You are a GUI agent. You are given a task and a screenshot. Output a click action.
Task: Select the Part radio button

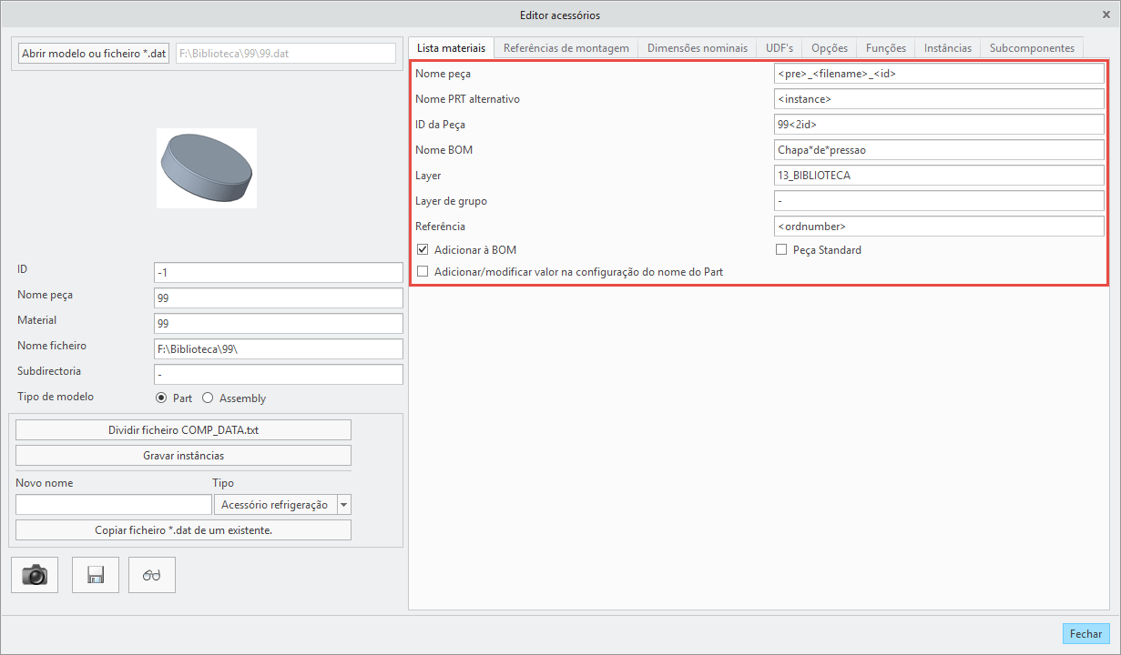(161, 398)
